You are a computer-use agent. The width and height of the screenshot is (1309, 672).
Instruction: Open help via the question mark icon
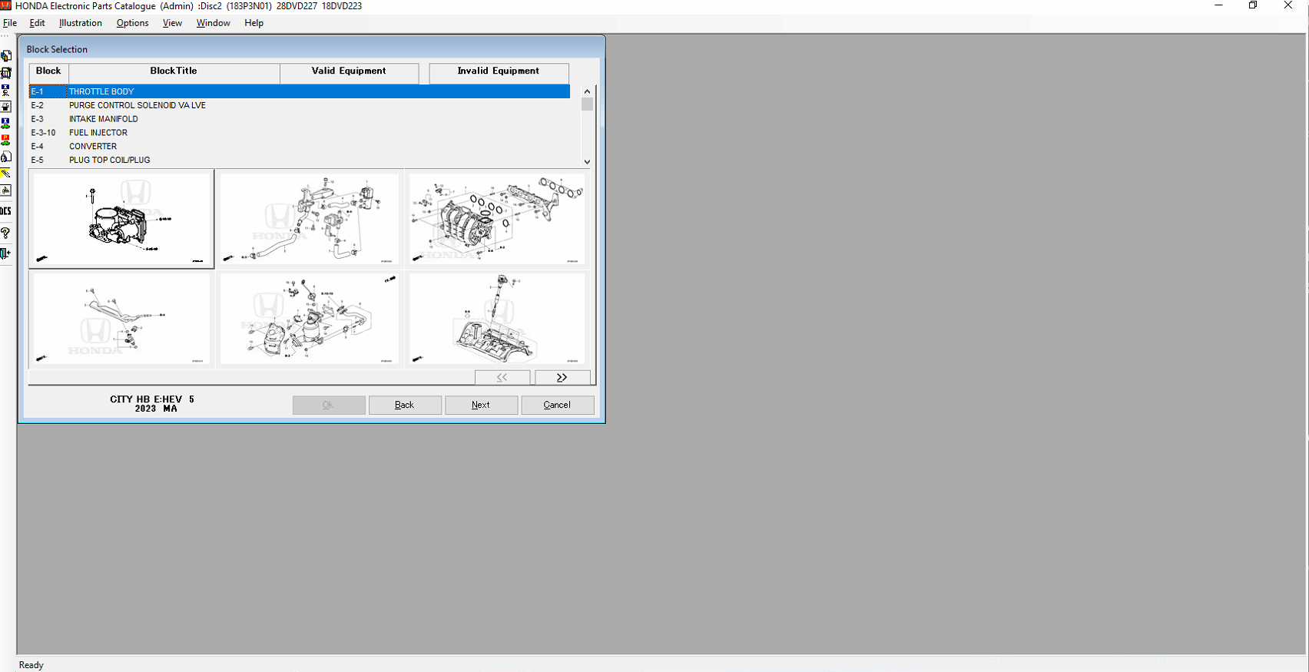coord(5,233)
